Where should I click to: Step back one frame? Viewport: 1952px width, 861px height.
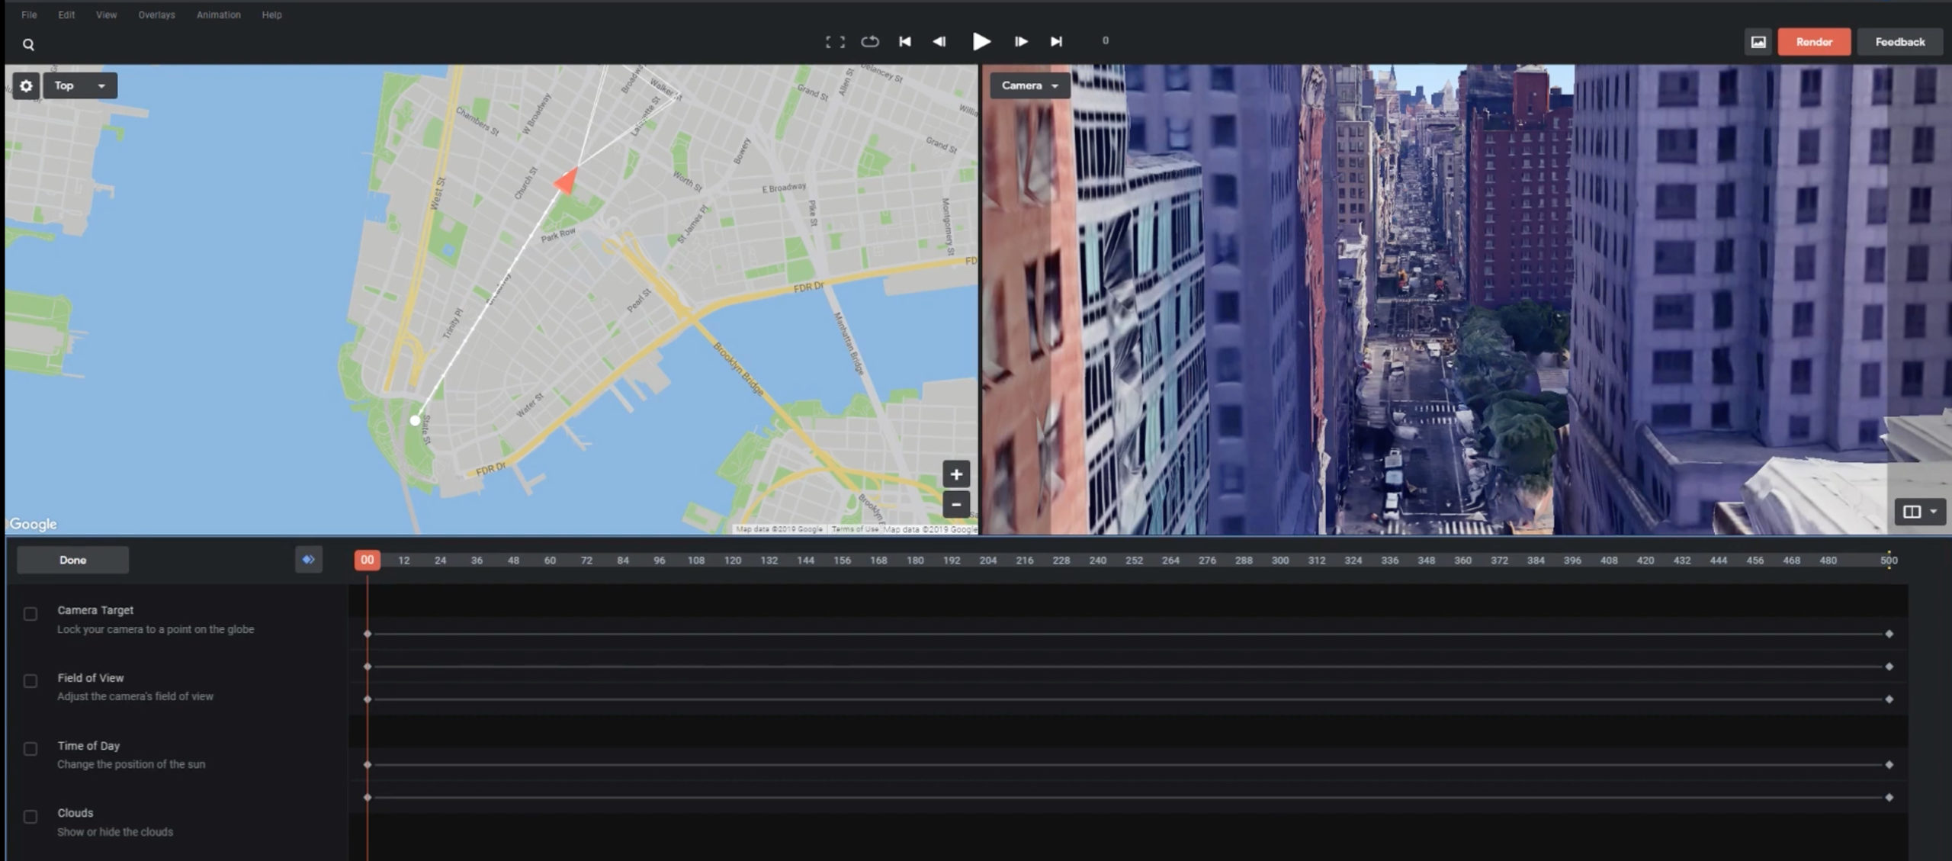point(939,42)
